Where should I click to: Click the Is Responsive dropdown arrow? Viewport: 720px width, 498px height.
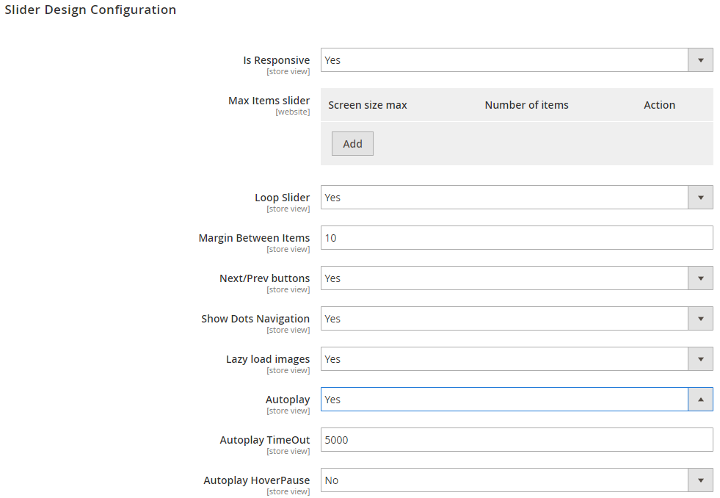click(x=700, y=60)
